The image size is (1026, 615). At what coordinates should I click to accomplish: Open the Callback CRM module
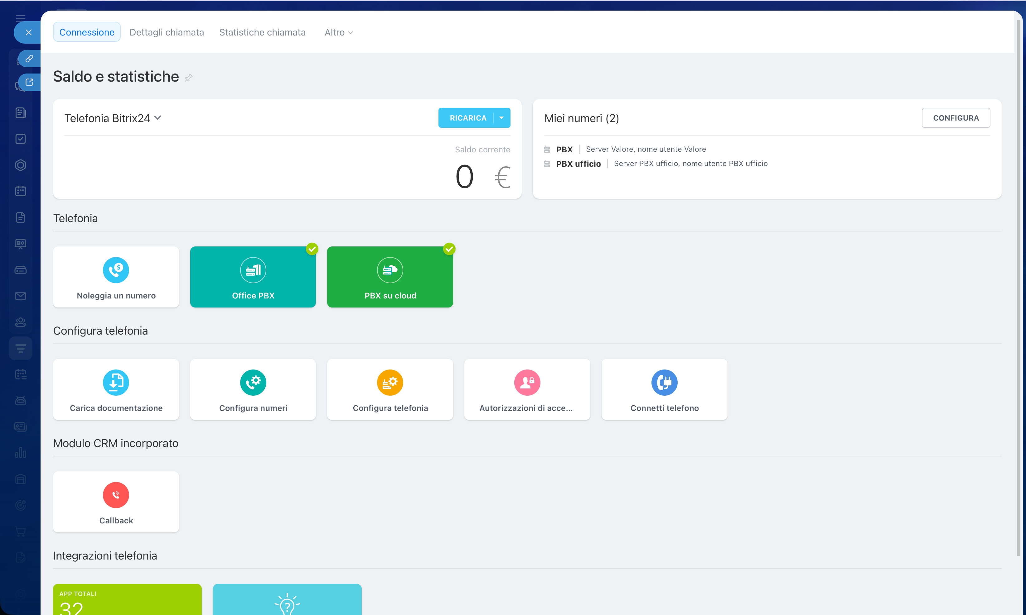pyautogui.click(x=116, y=502)
